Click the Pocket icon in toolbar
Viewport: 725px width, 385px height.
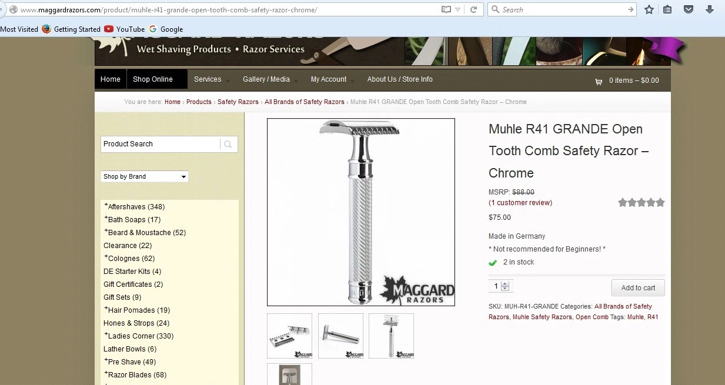(689, 9)
